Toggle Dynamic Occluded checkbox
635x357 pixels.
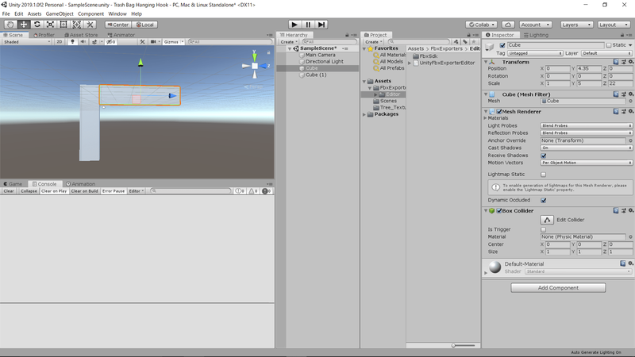(x=544, y=201)
